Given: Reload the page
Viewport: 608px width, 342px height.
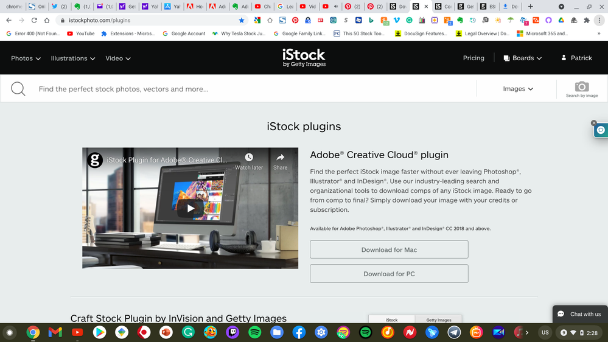Looking at the screenshot, I should tap(34, 20).
